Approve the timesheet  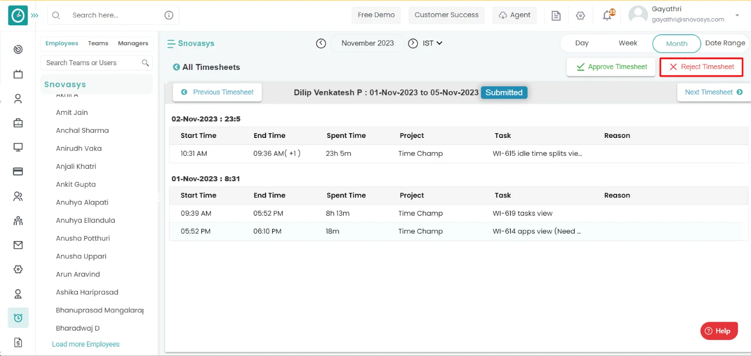(x=611, y=67)
